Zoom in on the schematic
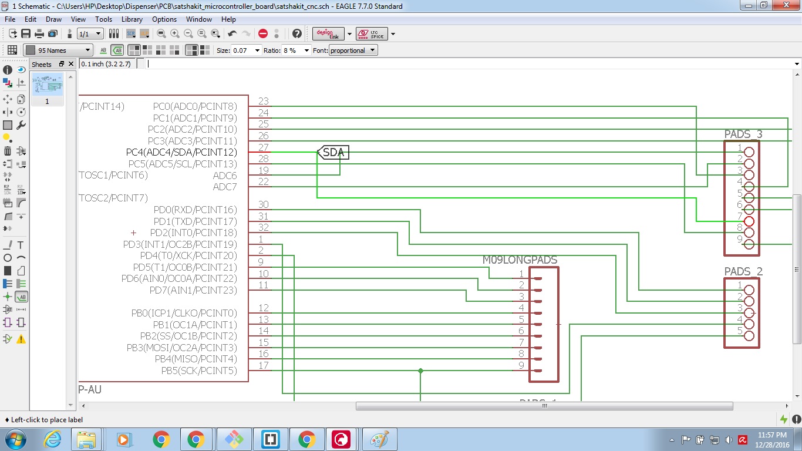This screenshot has height=451, width=802. (175, 33)
